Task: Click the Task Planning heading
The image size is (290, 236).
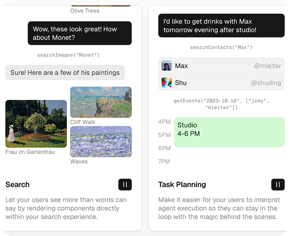Action: point(182,184)
